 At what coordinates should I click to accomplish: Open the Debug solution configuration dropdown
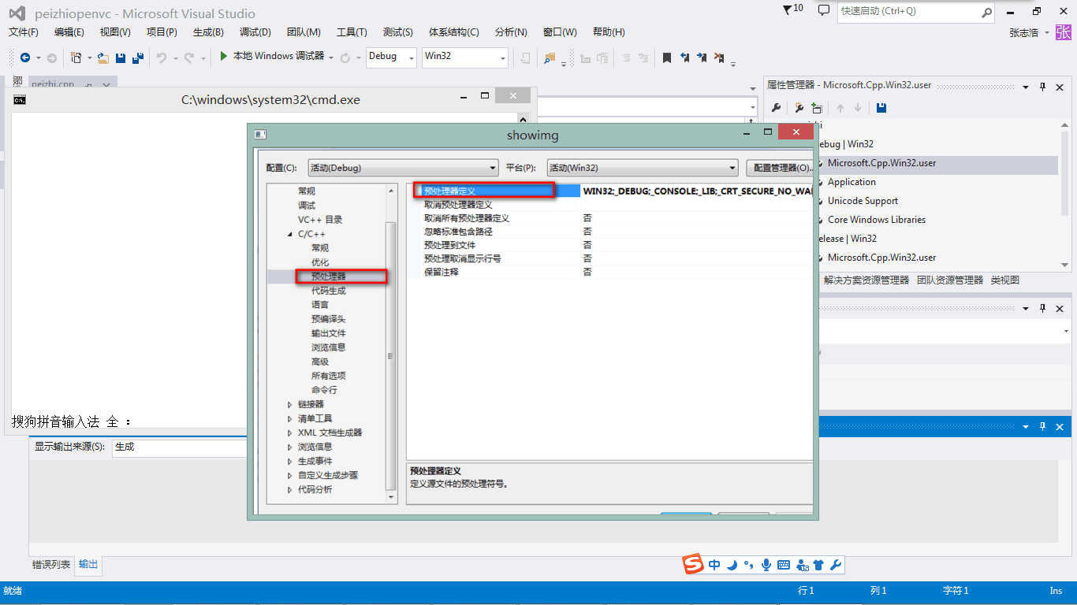(x=391, y=57)
